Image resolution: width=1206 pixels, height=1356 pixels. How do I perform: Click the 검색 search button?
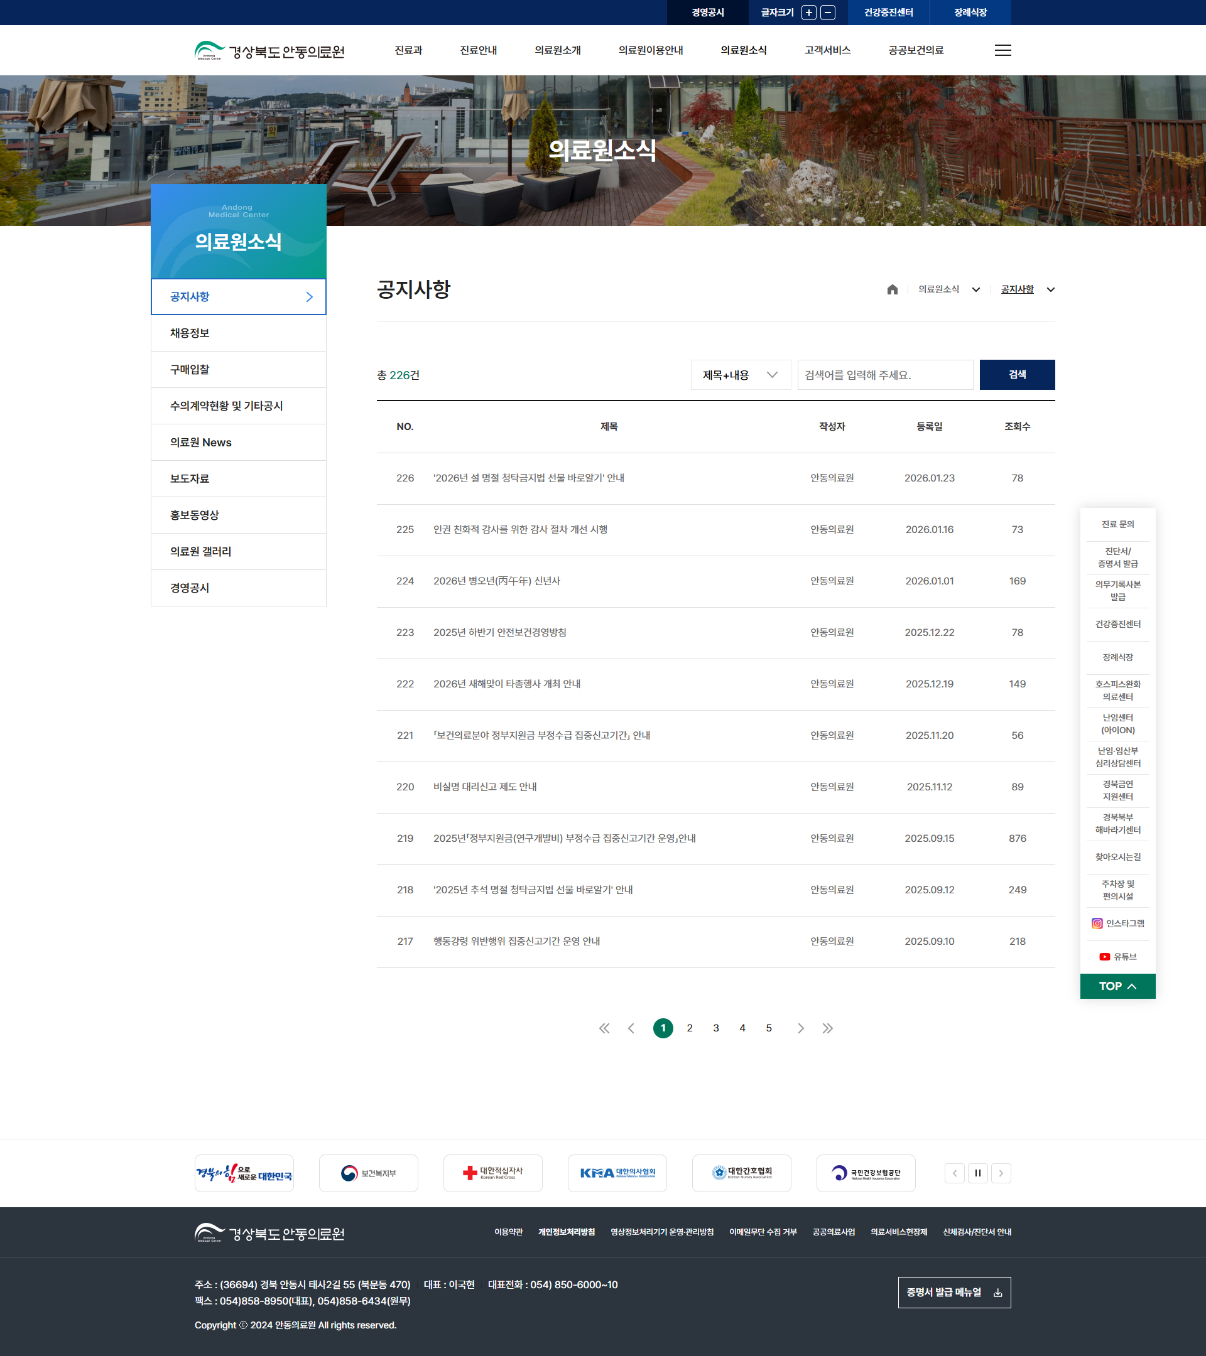[1017, 375]
